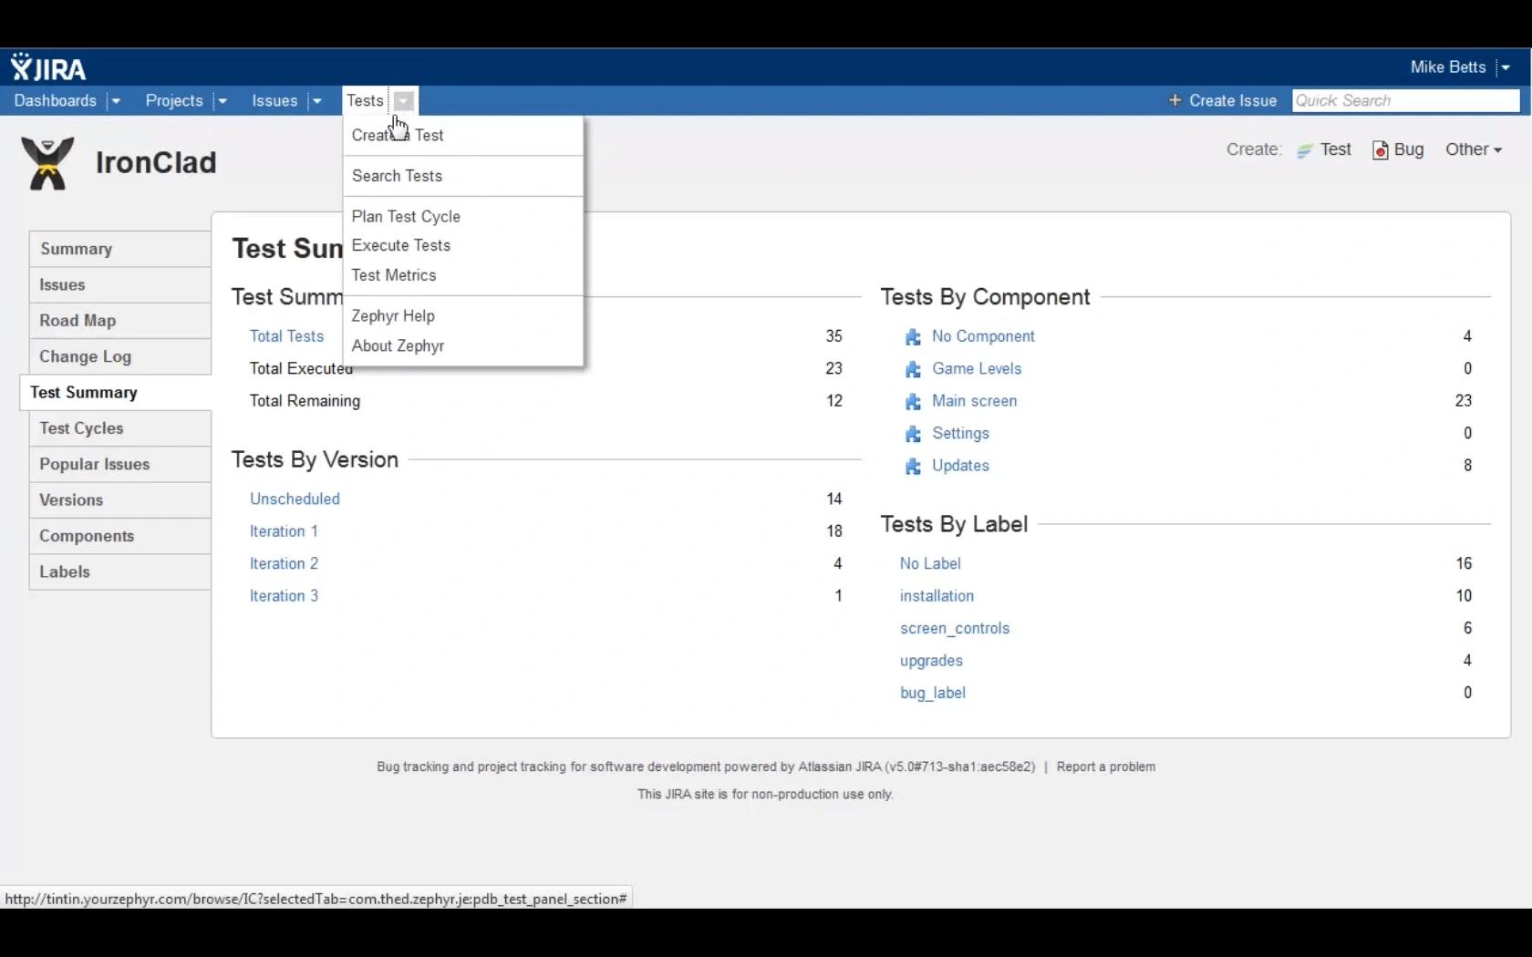This screenshot has height=957, width=1532.
Task: Open the Projects navigation item
Action: pyautogui.click(x=174, y=100)
